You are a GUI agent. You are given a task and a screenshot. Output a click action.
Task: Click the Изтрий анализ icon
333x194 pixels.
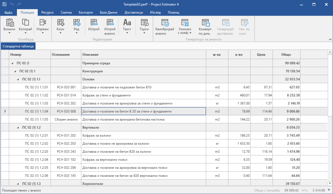(x=110, y=23)
